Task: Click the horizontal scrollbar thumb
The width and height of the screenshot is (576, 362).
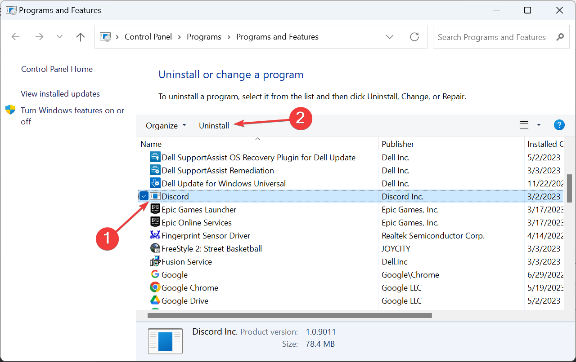Action: [x=290, y=315]
